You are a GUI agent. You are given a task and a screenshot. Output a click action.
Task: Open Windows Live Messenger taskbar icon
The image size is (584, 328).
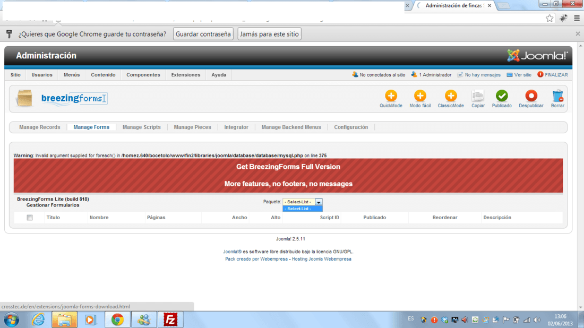(144, 320)
